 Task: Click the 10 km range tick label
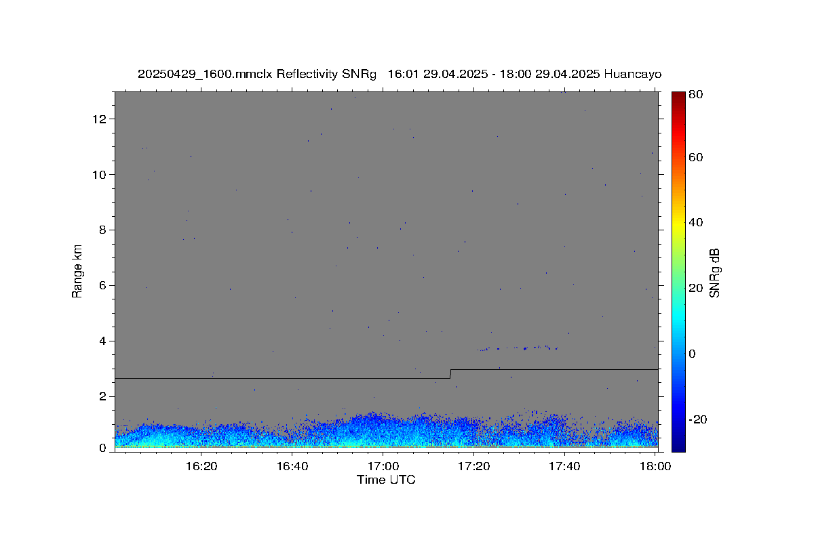pyautogui.click(x=100, y=175)
